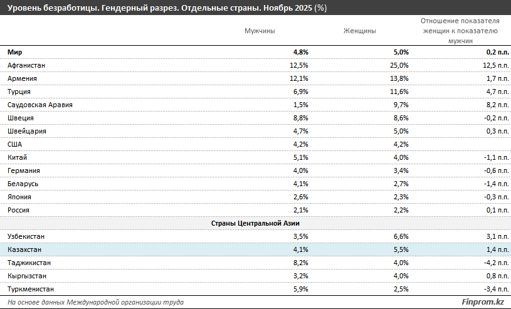Select Saudi Arabia men's value 1,5%

pyautogui.click(x=301, y=105)
